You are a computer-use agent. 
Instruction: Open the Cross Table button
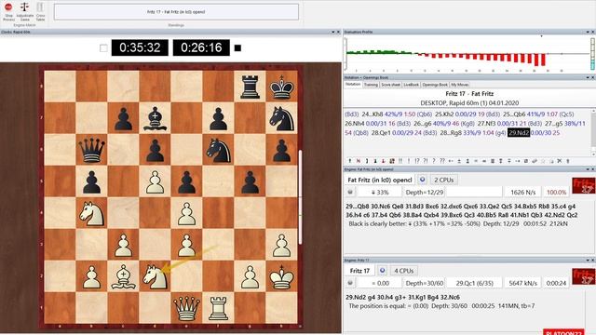pos(40,11)
